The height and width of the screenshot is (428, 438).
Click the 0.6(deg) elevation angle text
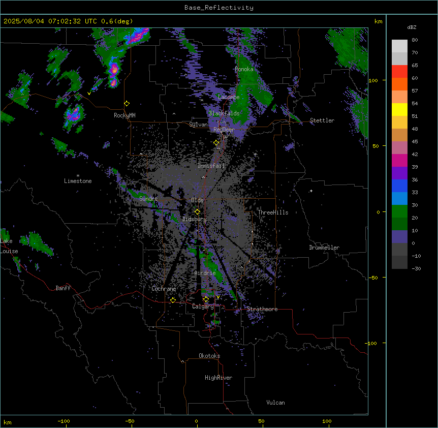(x=117, y=21)
